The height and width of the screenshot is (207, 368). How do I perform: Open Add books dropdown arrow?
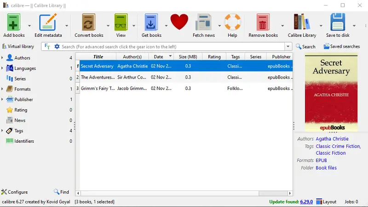pyautogui.click(x=29, y=26)
